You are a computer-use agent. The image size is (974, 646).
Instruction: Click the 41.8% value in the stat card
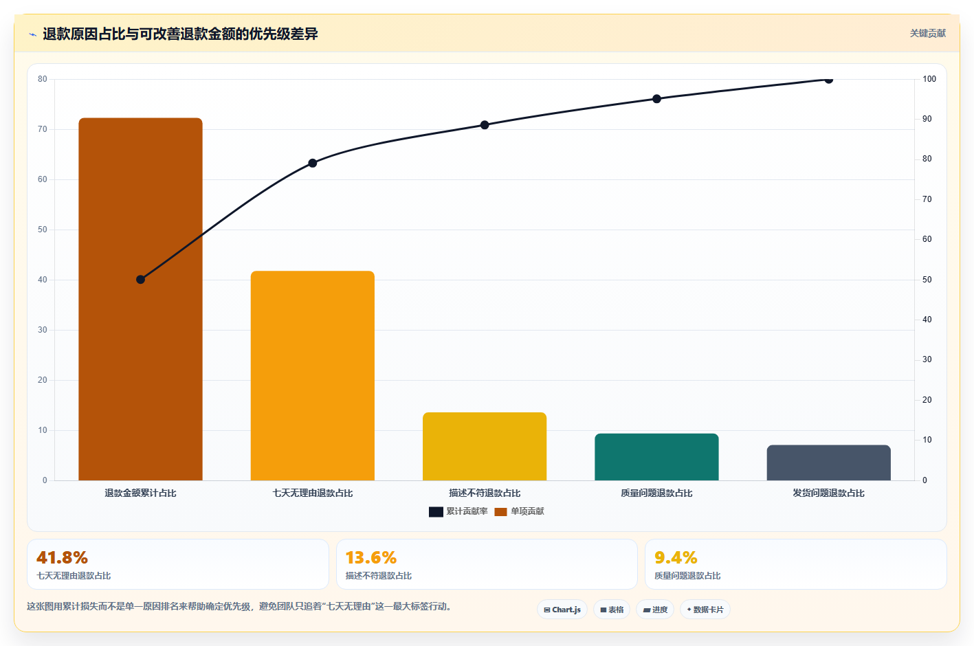(62, 557)
